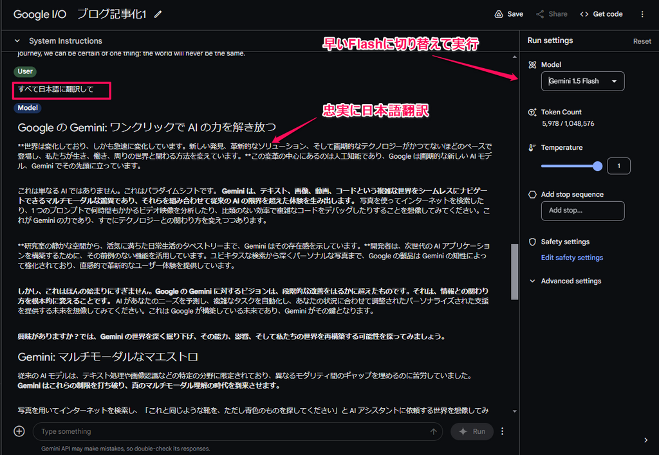Screen dimensions: 659x455
Task: Adjust the Temperature slider handle
Action: pos(597,166)
